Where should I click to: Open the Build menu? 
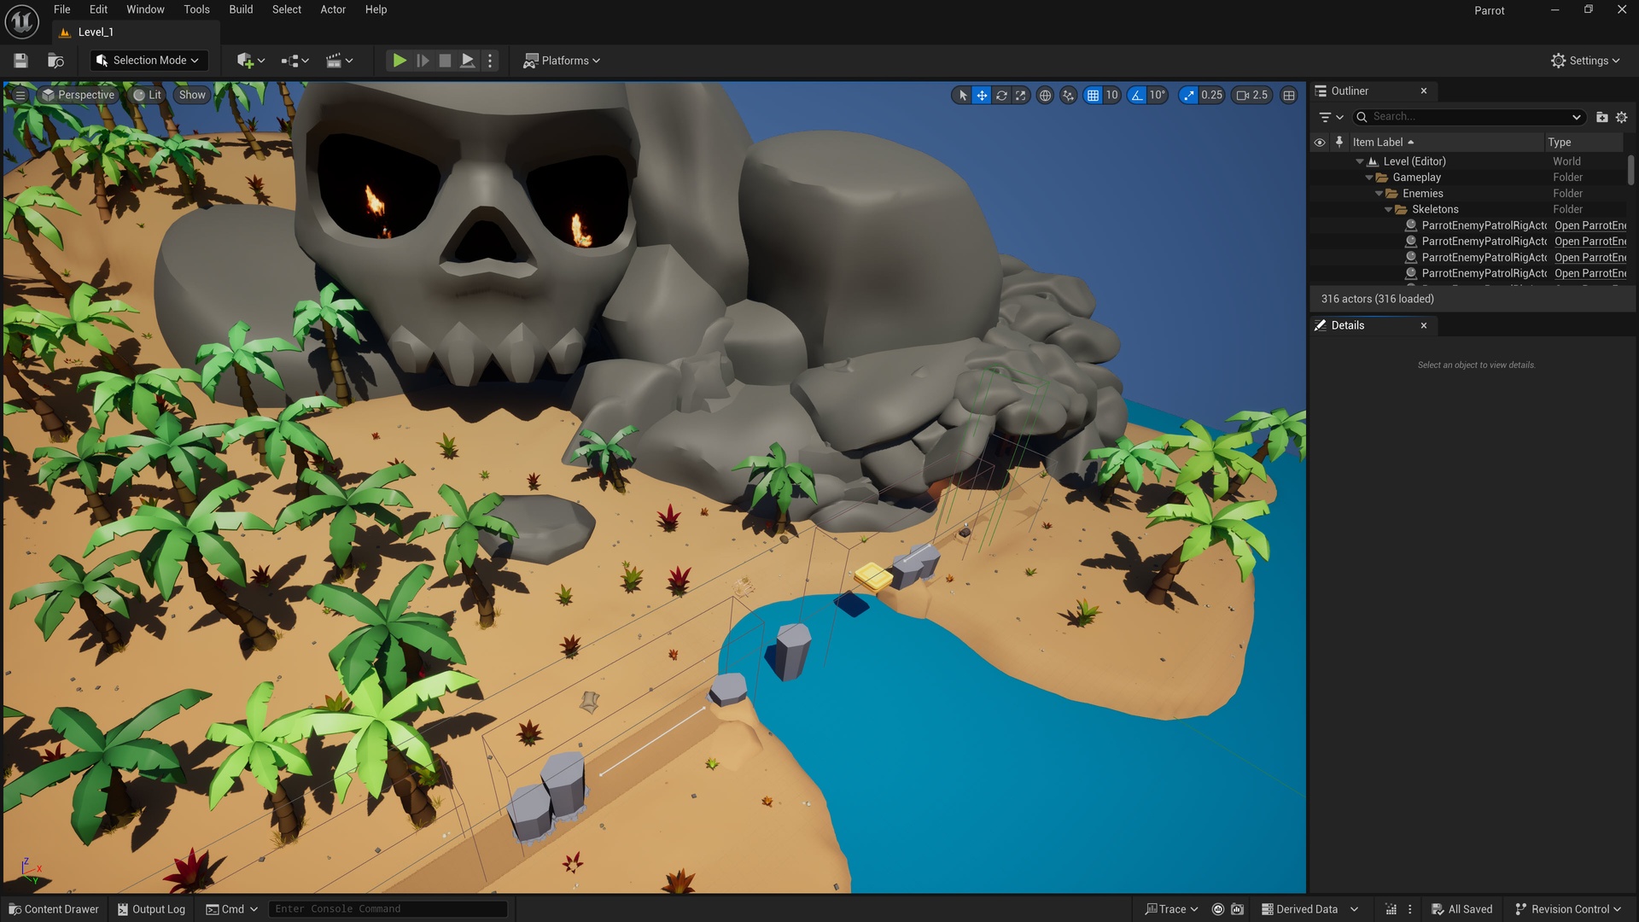241,9
